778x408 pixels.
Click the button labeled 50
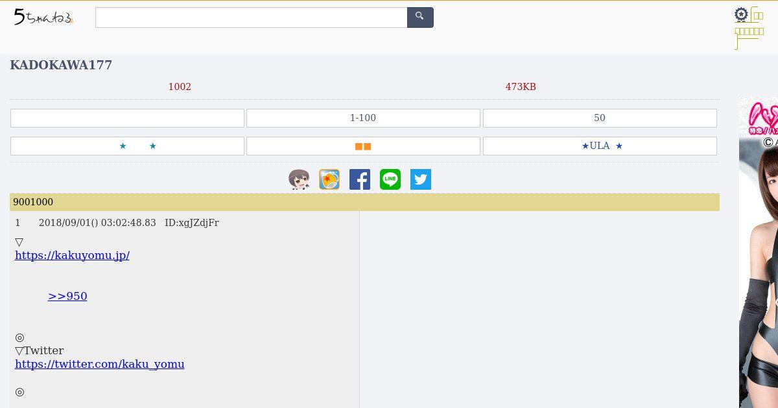pyautogui.click(x=600, y=118)
